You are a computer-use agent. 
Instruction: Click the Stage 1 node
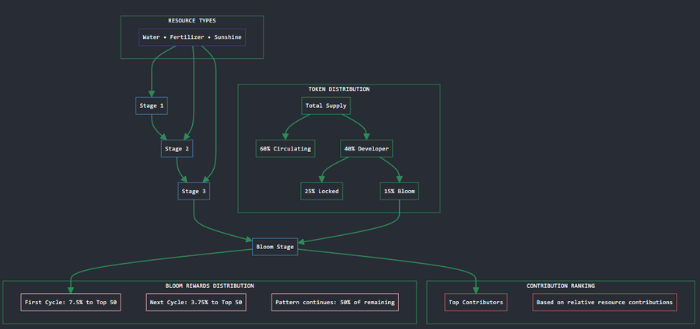pyautogui.click(x=152, y=106)
